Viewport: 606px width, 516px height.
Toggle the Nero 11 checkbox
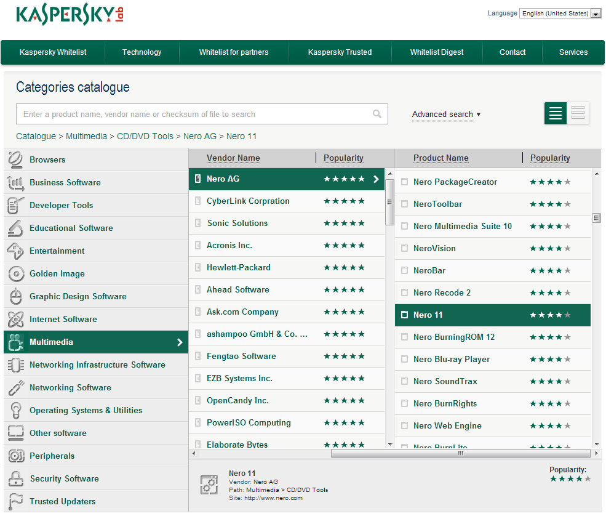(405, 315)
